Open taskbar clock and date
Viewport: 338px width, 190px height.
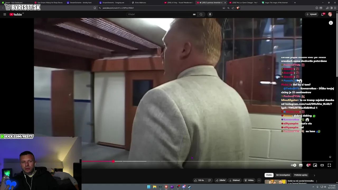(x=331, y=187)
